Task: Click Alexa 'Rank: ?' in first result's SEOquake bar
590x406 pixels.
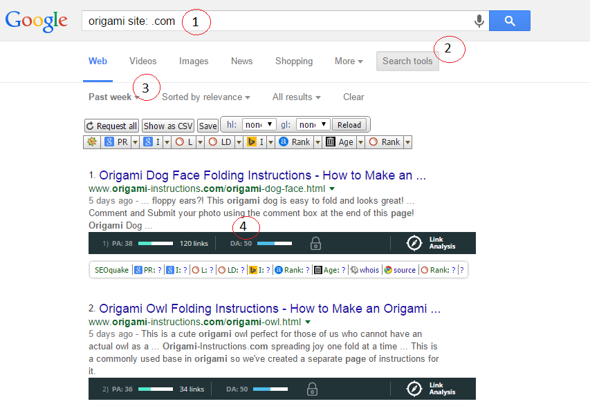Action: tap(292, 270)
